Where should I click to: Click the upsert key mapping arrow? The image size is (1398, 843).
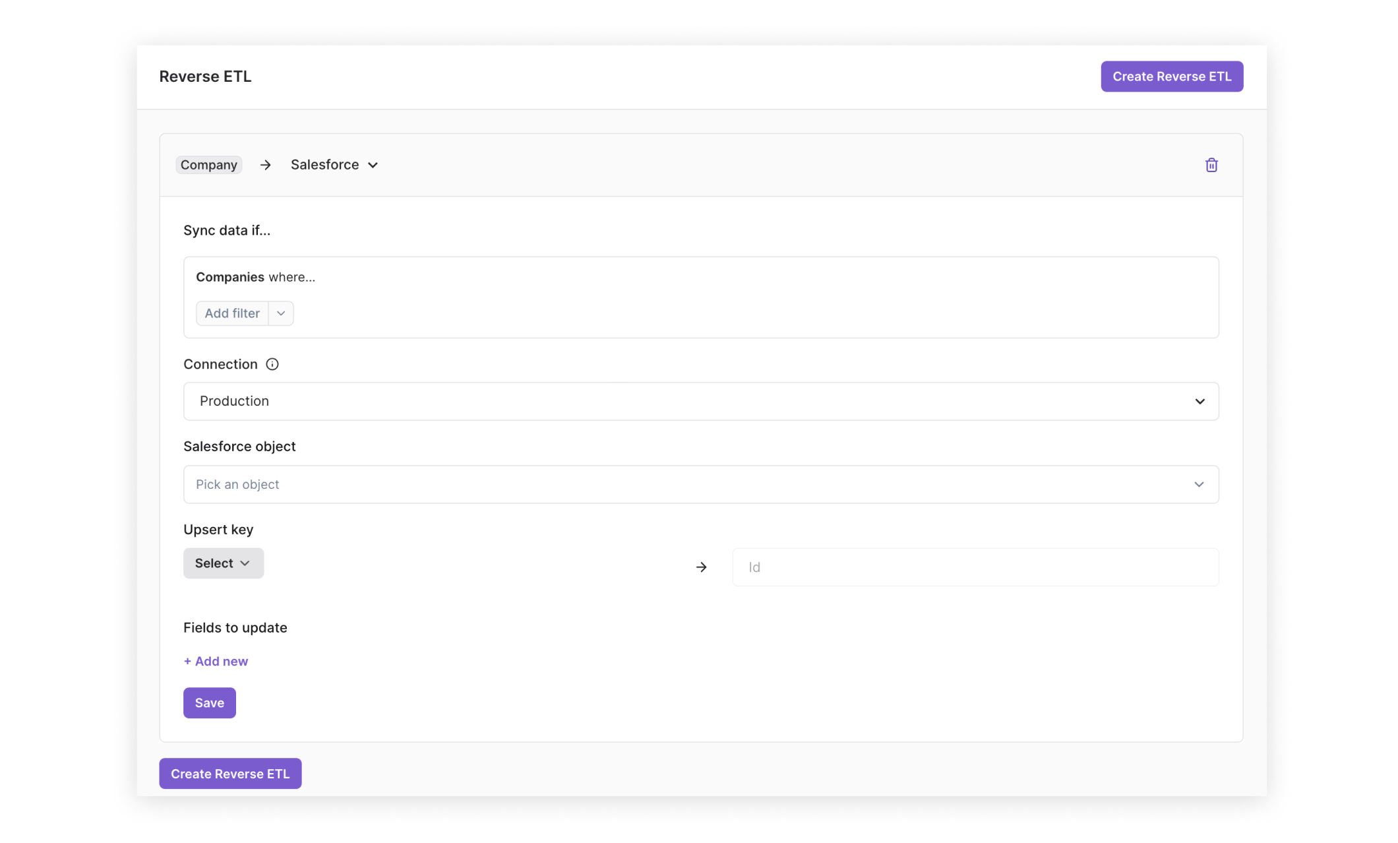tap(701, 567)
